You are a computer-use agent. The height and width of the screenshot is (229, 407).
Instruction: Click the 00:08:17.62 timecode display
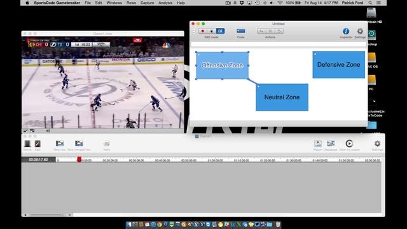[x=38, y=160]
